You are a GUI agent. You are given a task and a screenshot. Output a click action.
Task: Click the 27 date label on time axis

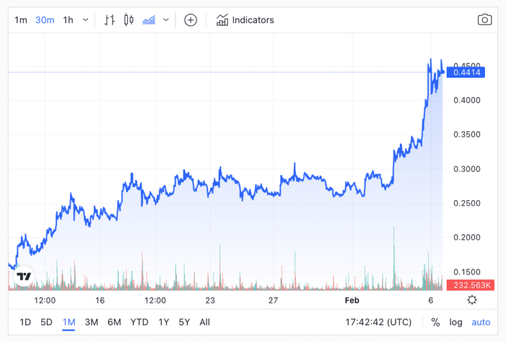[x=273, y=300]
